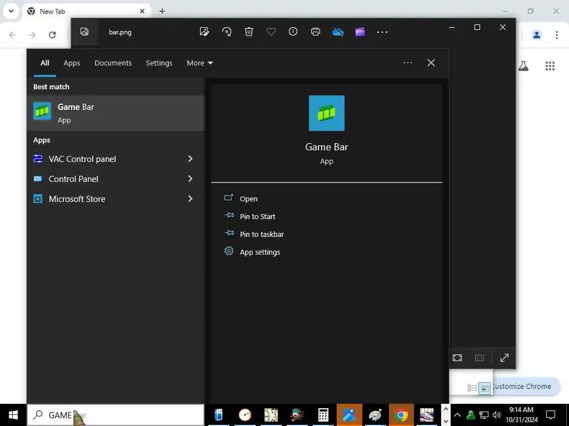Click the taskbar scroll down arrow
This screenshot has width=569, height=426.
click(446, 422)
